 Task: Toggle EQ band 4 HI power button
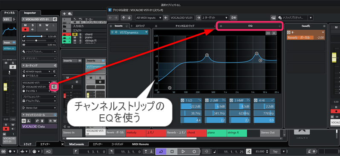click(x=256, y=100)
